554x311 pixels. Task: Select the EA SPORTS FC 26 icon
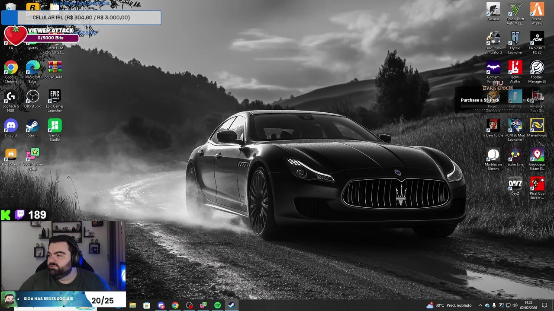coord(537,43)
